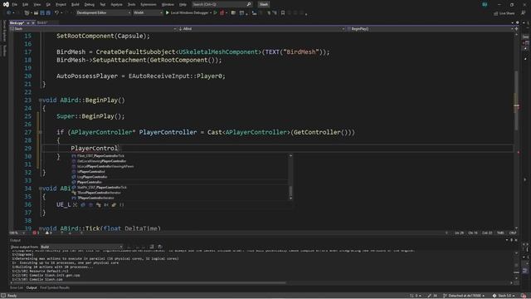Open the Project menu
The height and width of the screenshot is (299, 531).
point(61,4)
